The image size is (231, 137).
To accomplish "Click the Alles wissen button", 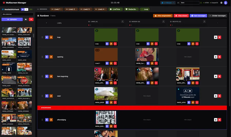I will (x=181, y=16).
